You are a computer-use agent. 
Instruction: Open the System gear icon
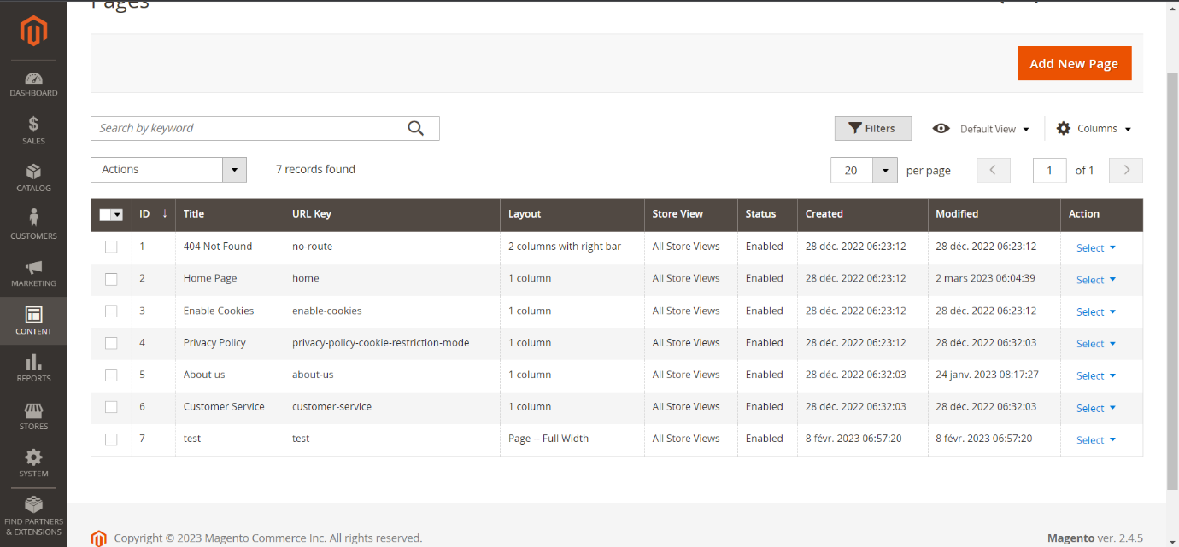pos(33,457)
